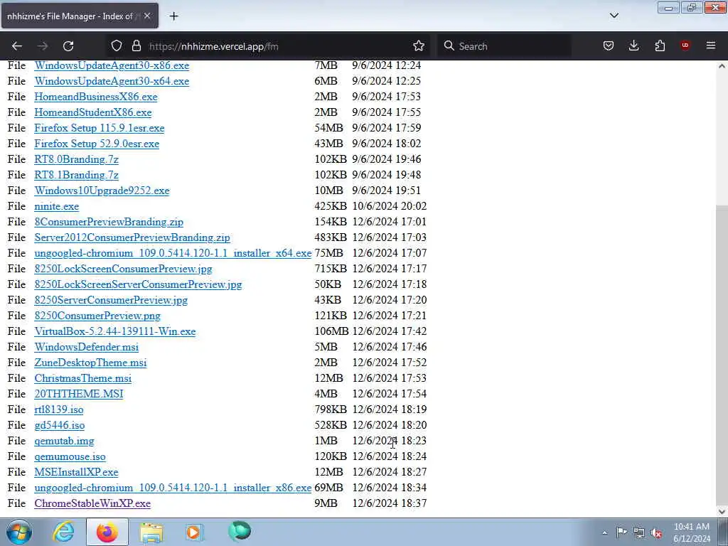Image resolution: width=728 pixels, height=546 pixels.
Task: Bookmark this page with the star
Action: coord(418,45)
